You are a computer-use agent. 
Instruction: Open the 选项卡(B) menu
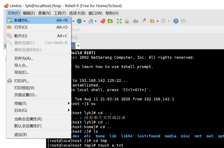[77, 13]
